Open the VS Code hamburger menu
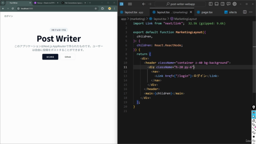256x144 pixels. (x=130, y=4)
